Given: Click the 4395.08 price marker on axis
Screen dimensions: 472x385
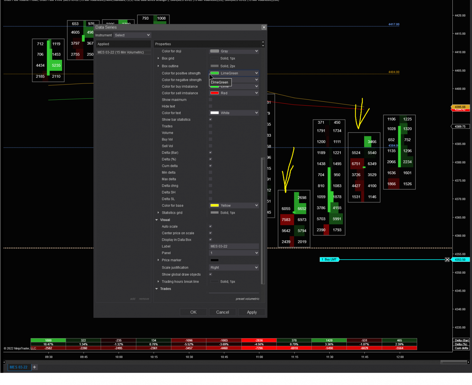Looking at the screenshot, I should pos(460,107).
